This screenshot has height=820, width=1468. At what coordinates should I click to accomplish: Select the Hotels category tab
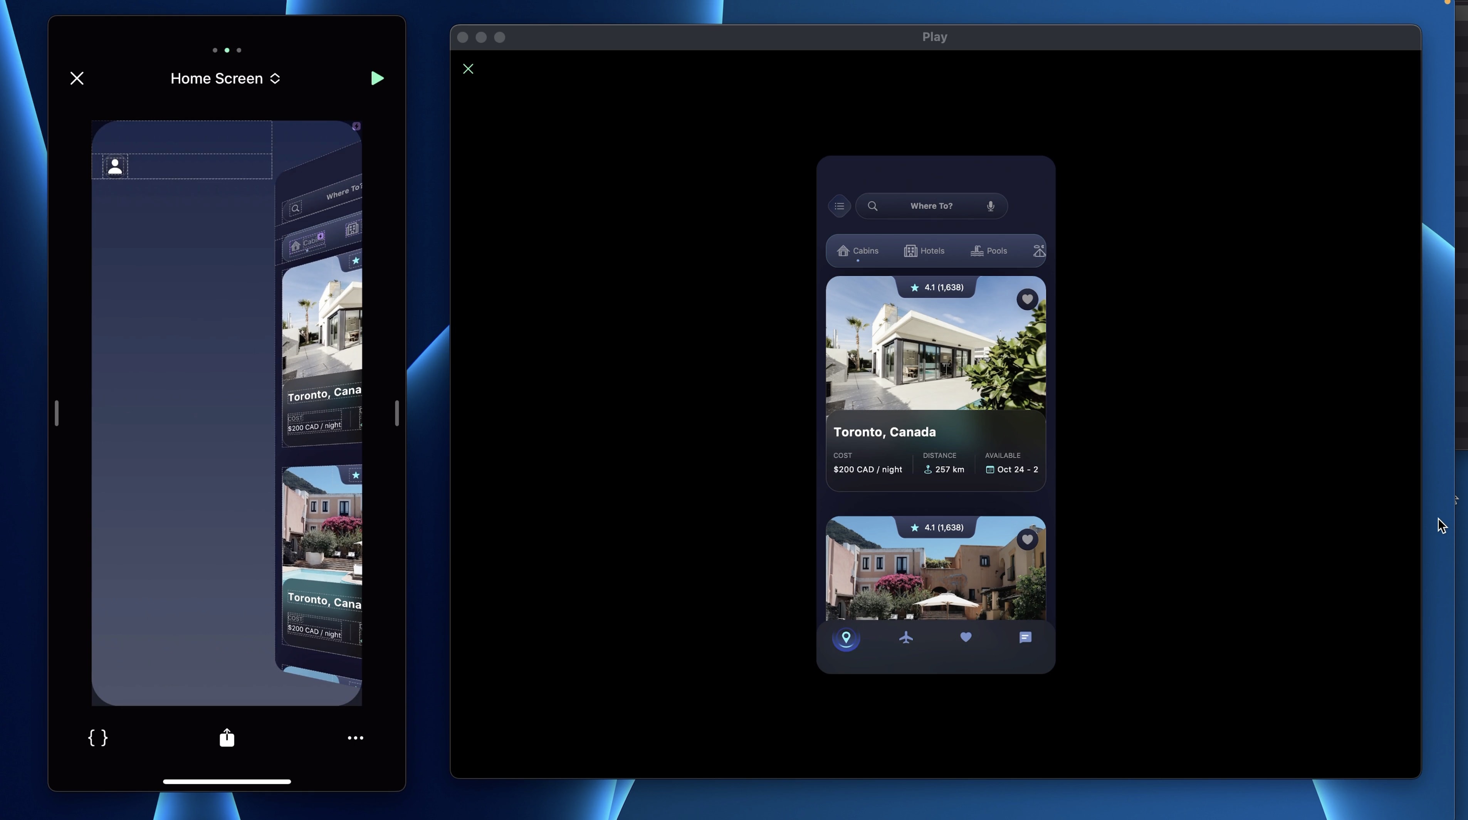coord(924,251)
